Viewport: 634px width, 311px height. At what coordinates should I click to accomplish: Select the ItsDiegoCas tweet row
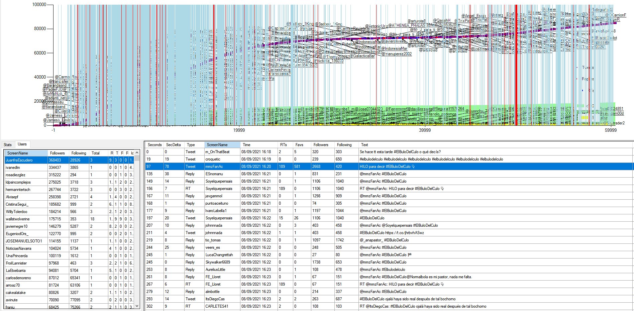[x=389, y=299]
